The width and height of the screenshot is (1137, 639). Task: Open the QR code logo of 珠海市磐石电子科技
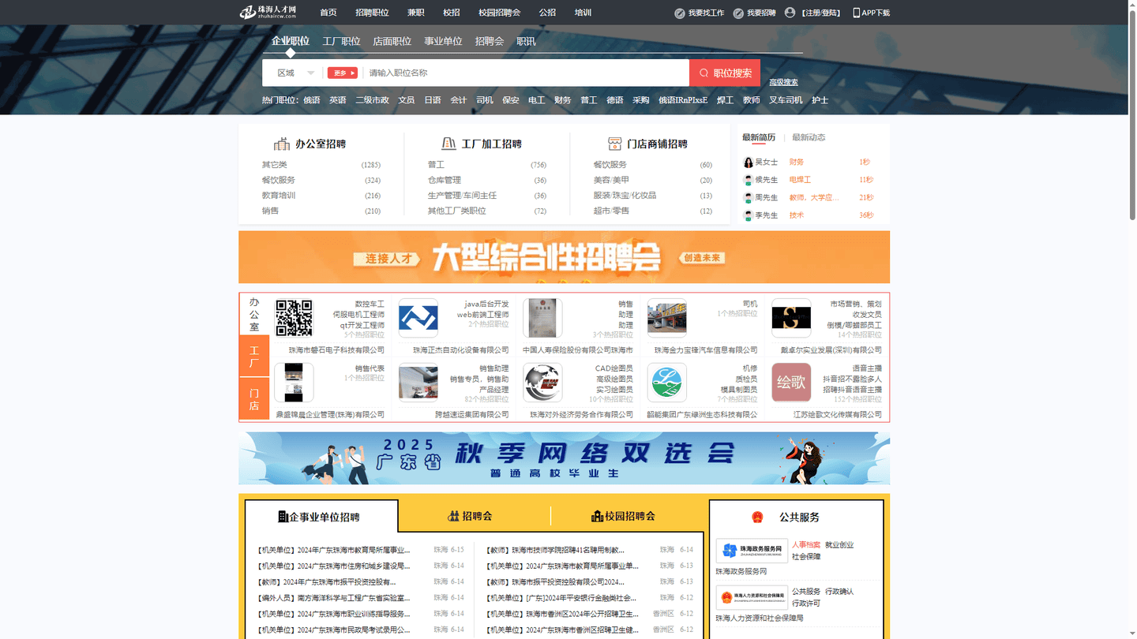[x=294, y=318]
